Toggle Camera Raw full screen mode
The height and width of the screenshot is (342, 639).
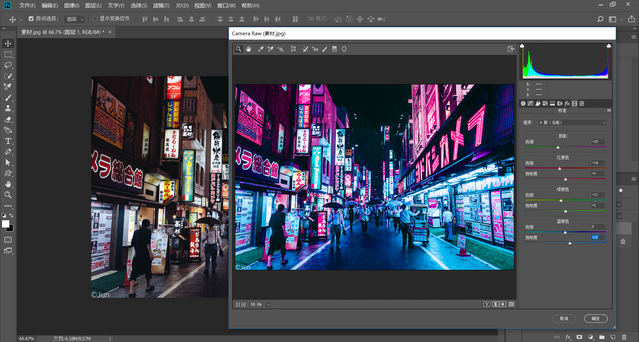[511, 49]
